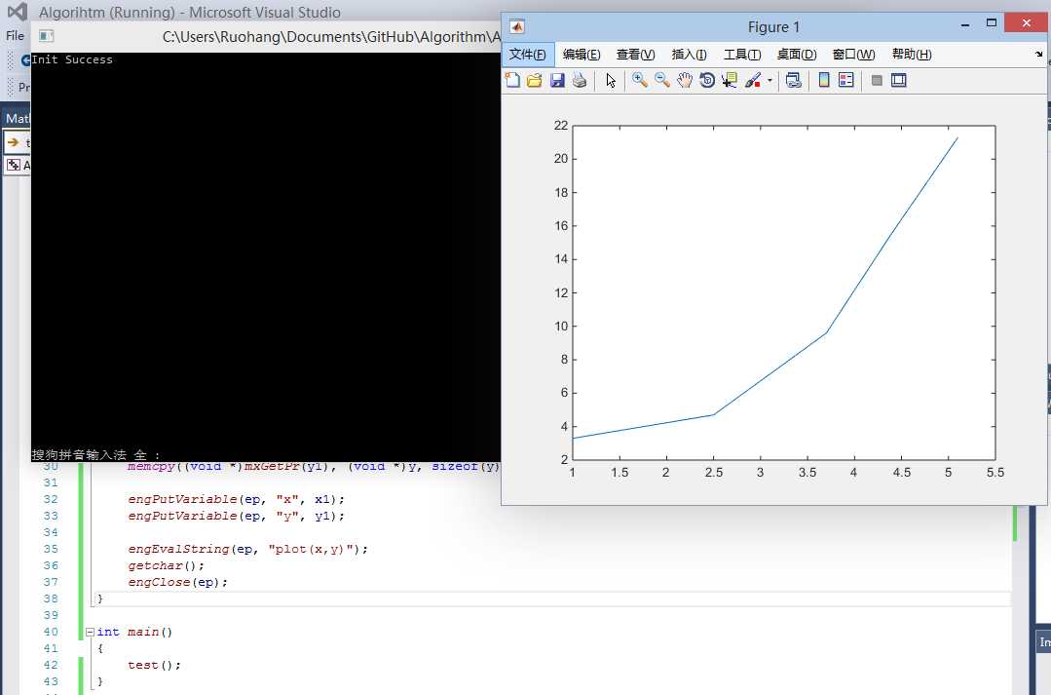This screenshot has width=1051, height=695.
Task: Toggle the Data Cursor tool
Action: point(730,81)
